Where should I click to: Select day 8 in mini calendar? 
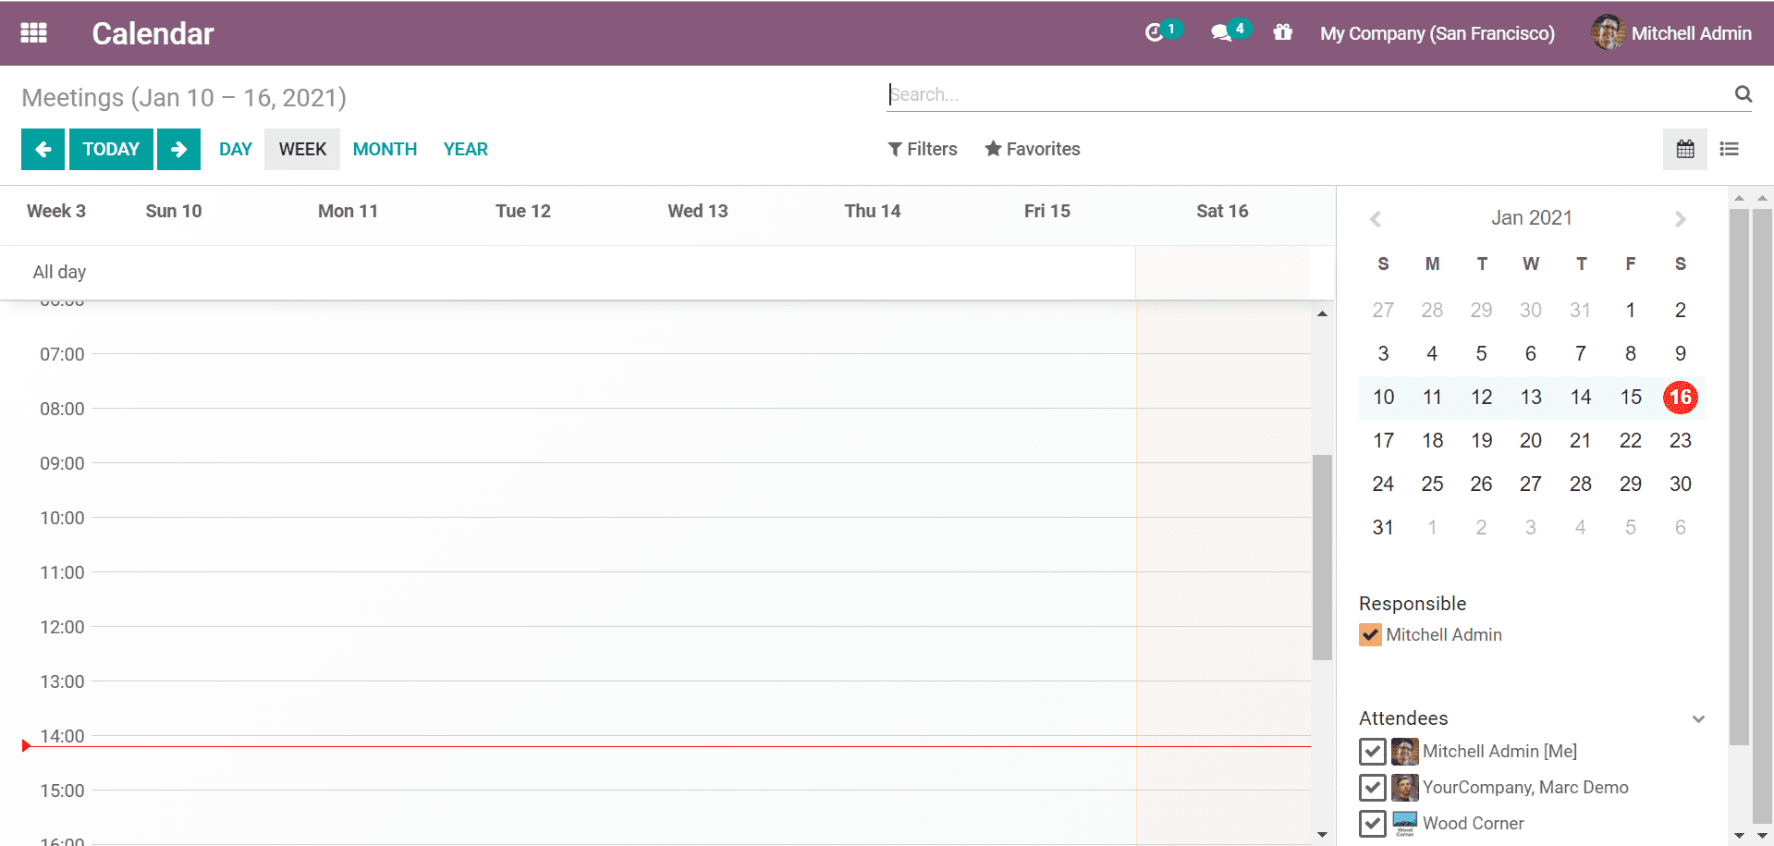[1631, 354]
